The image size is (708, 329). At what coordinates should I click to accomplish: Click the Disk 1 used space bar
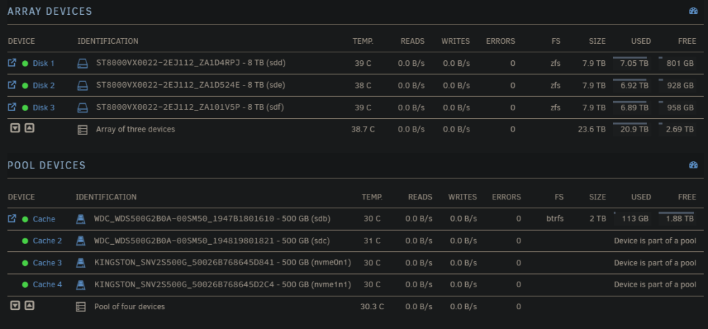click(x=630, y=58)
